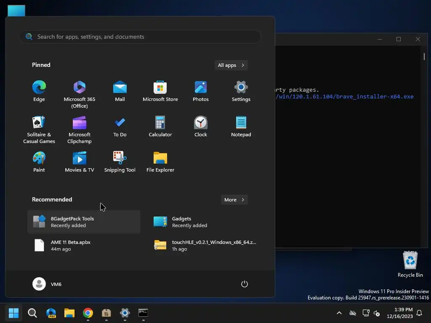Viewport: 431px width, 323px height.
Task: Open Movies & TV
Action: (80, 162)
